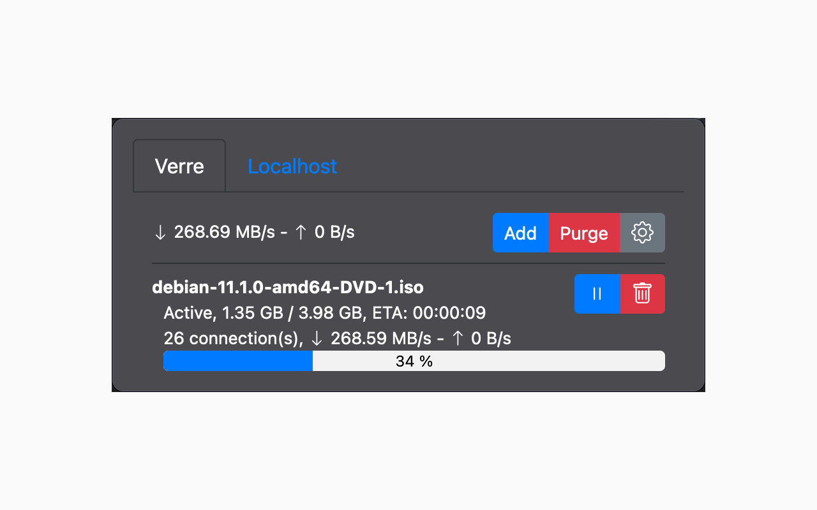The image size is (817, 510).
Task: Click the Active status text
Action: click(188, 313)
